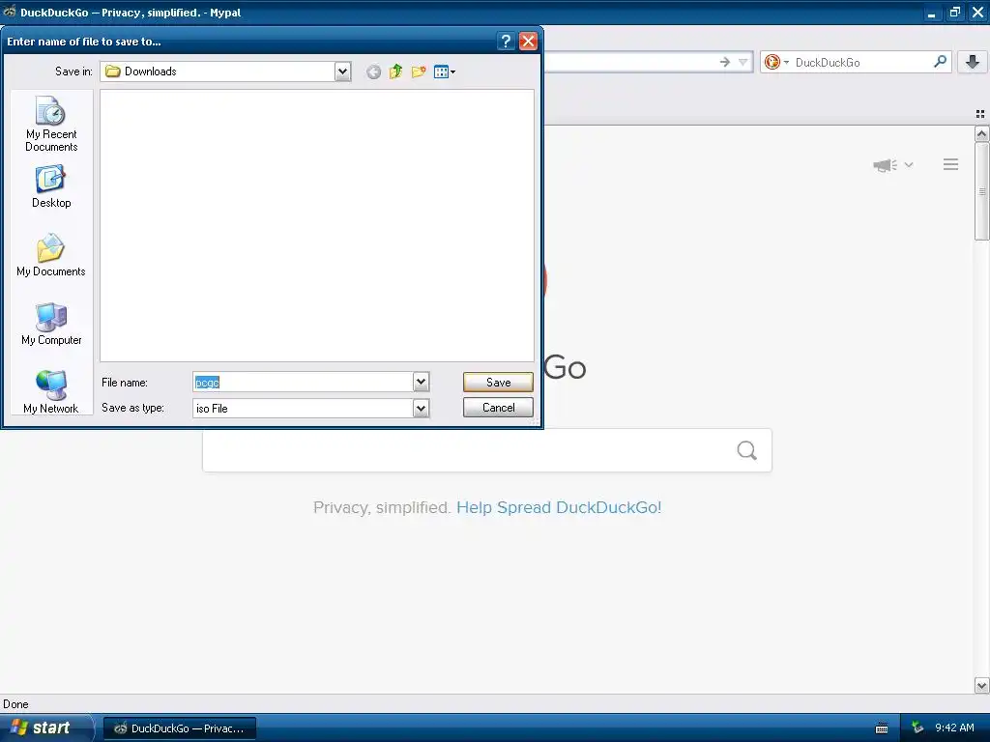The width and height of the screenshot is (990, 742).
Task: Go up one folder level
Action: (x=395, y=71)
